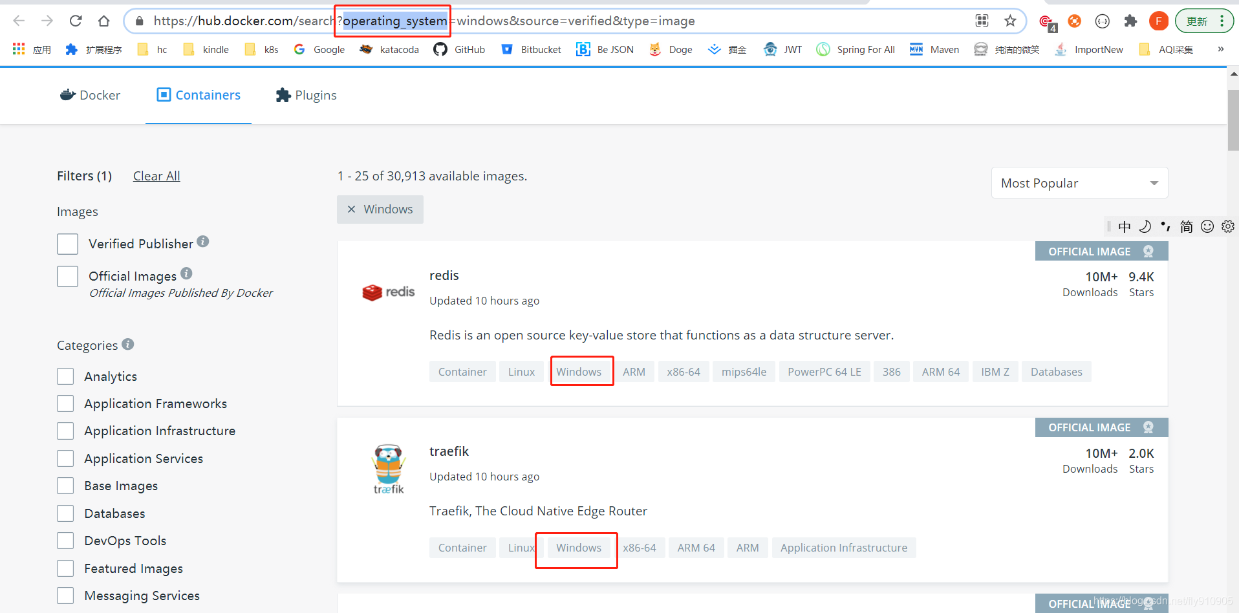Open the browser home page

pyautogui.click(x=103, y=21)
